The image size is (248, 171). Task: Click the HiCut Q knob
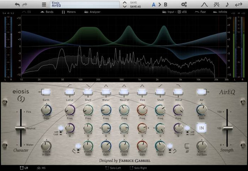(x=178, y=128)
